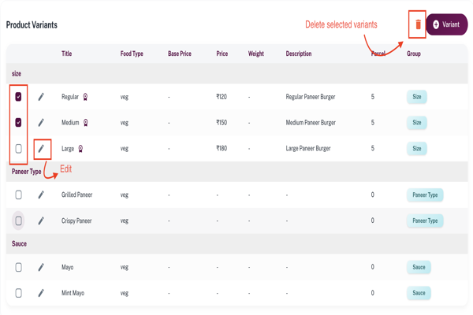The height and width of the screenshot is (315, 473).
Task: Click the add Variant button
Action: (x=446, y=24)
